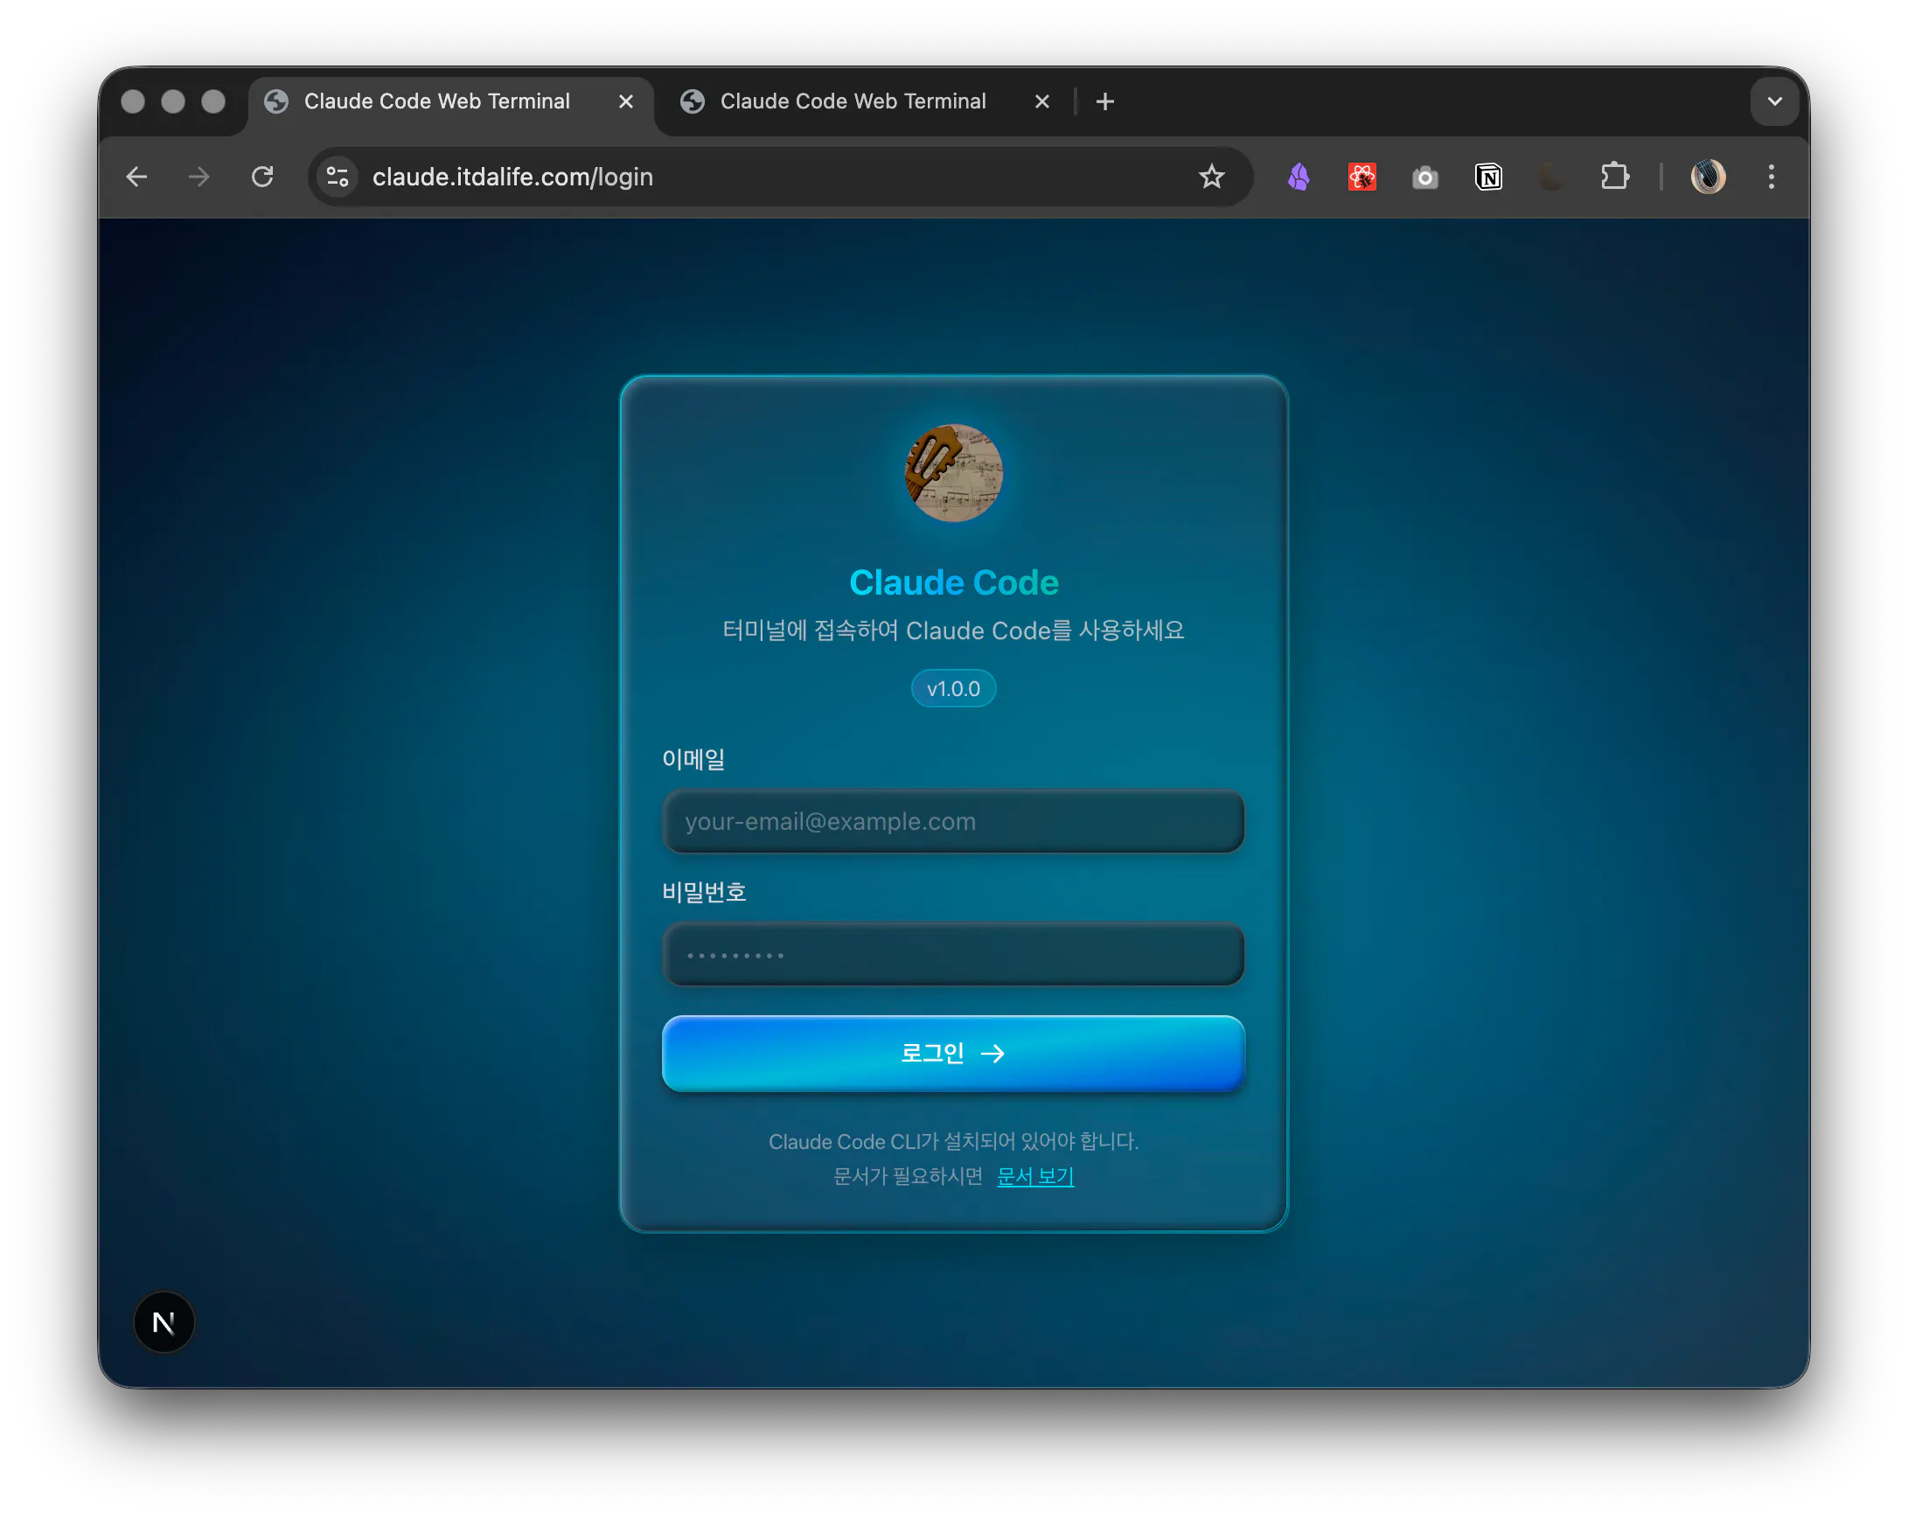Open the Next.js dev tools badge
Screen dimensions: 1908x1518
pos(164,1322)
